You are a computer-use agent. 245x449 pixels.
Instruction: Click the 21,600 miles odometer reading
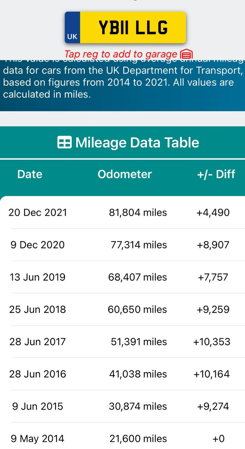click(138, 439)
